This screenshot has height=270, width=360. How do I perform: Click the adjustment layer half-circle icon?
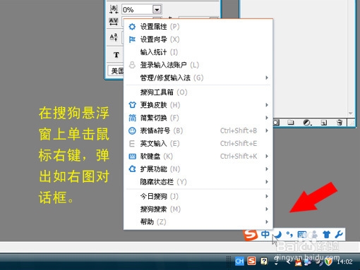point(307,123)
